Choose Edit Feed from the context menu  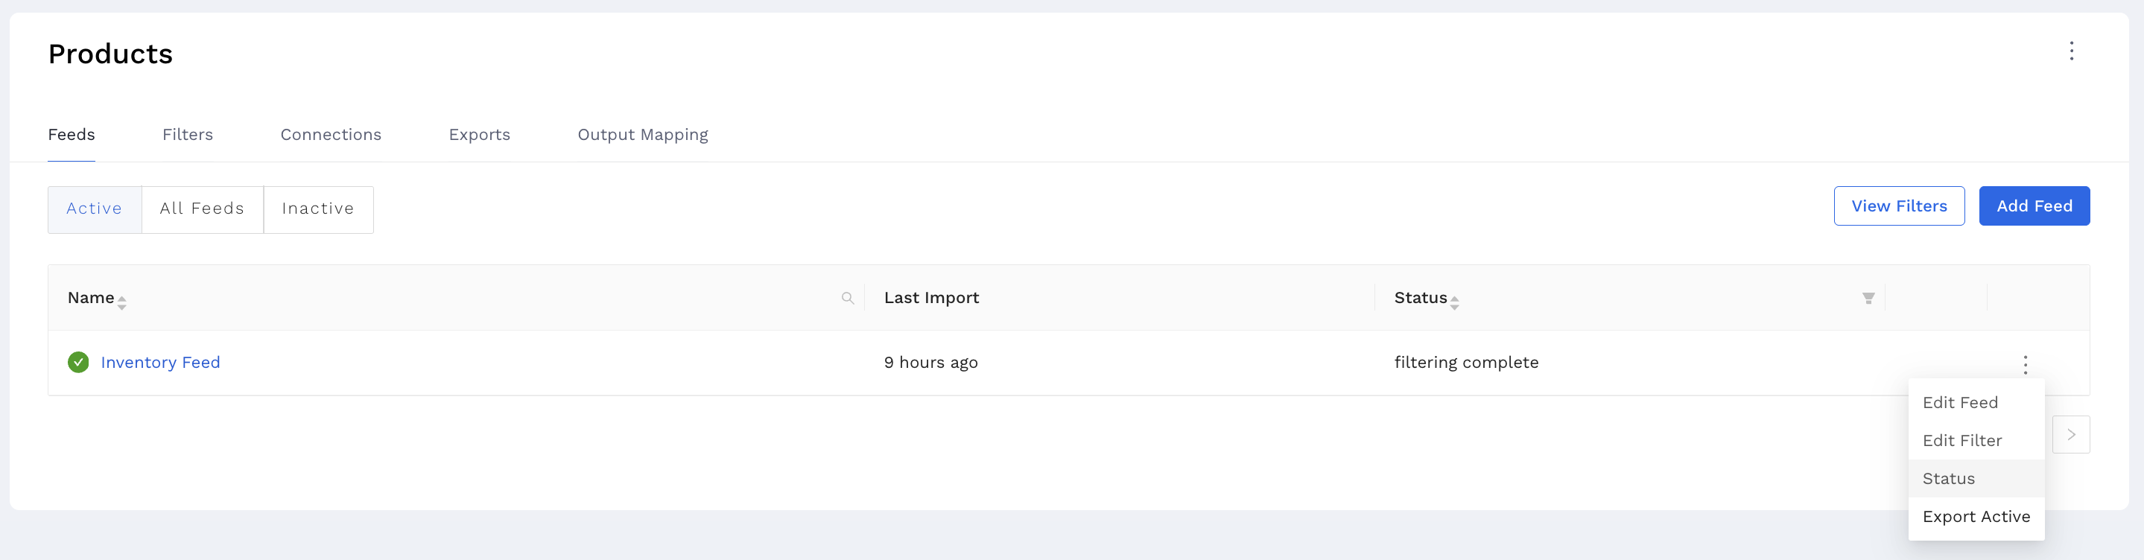pyautogui.click(x=1961, y=402)
